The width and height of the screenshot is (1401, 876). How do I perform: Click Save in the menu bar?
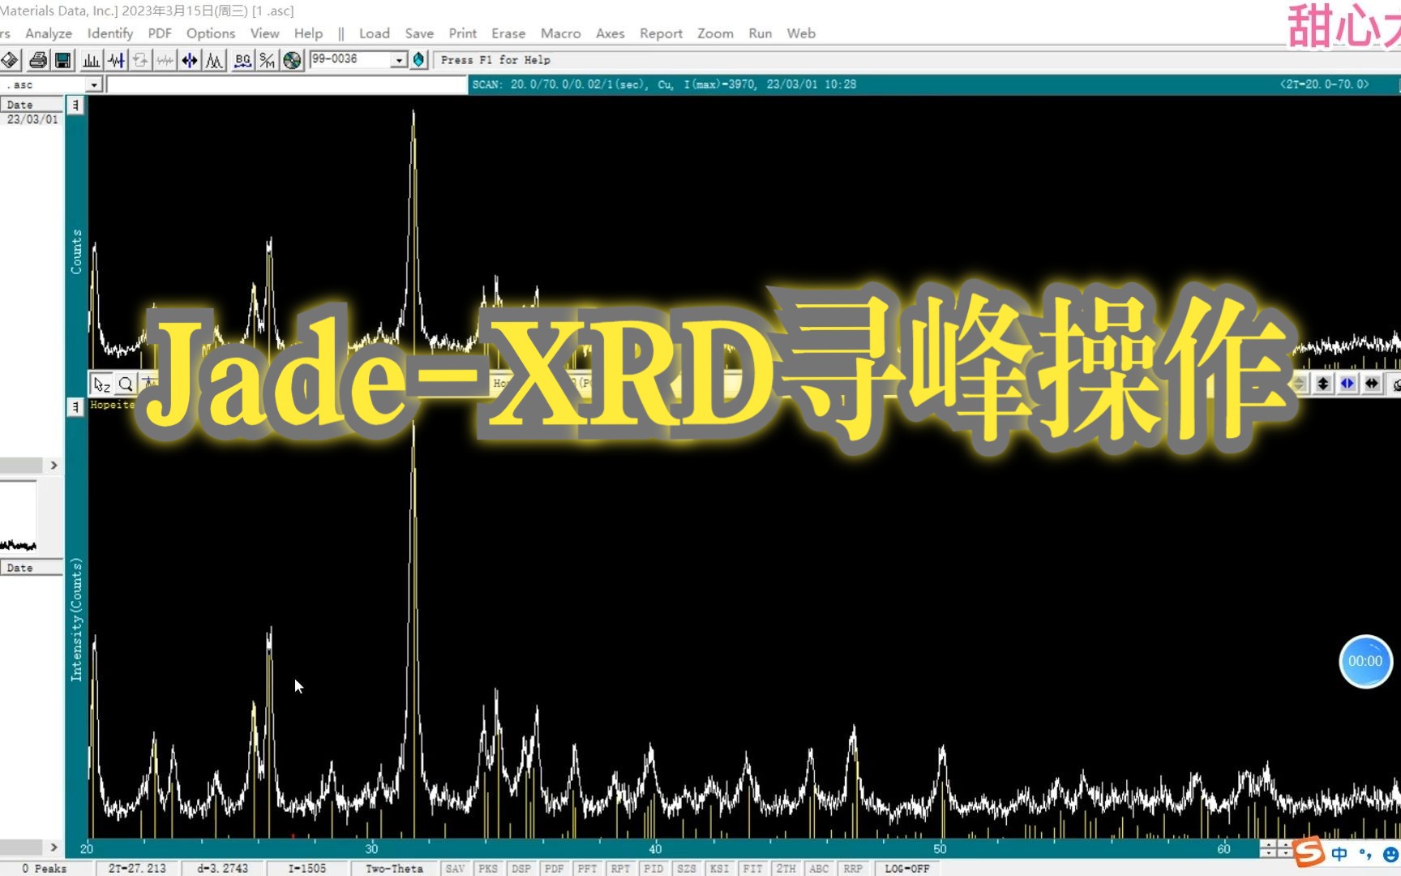419,33
